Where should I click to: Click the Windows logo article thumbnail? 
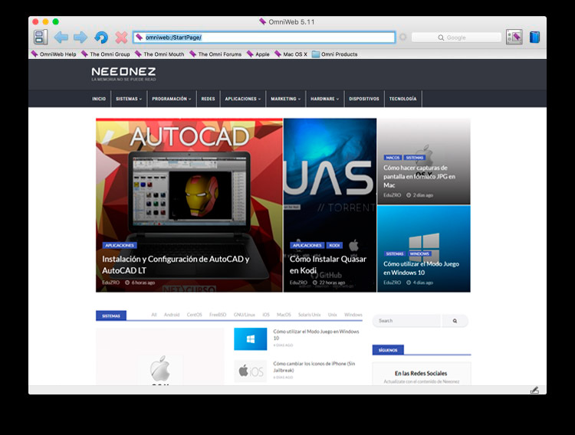pos(251,339)
